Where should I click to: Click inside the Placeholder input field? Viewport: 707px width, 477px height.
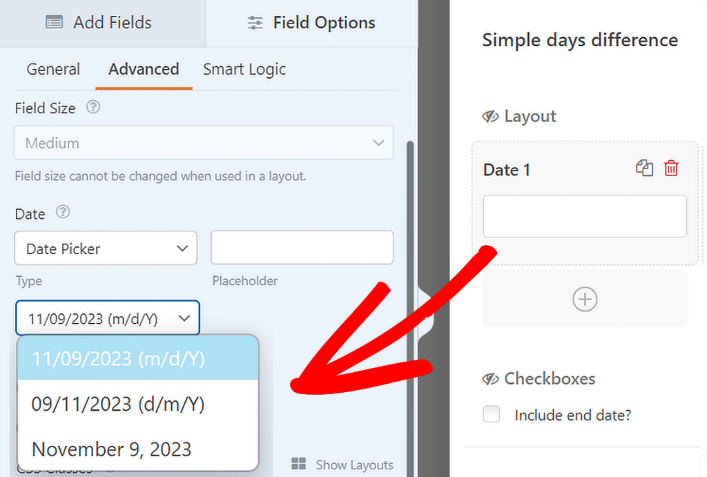click(x=302, y=249)
